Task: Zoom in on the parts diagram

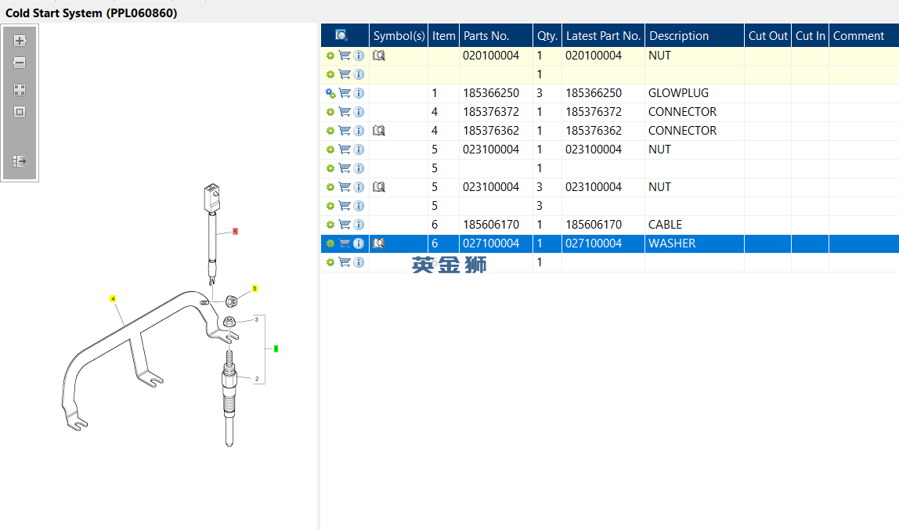Action: (20, 41)
